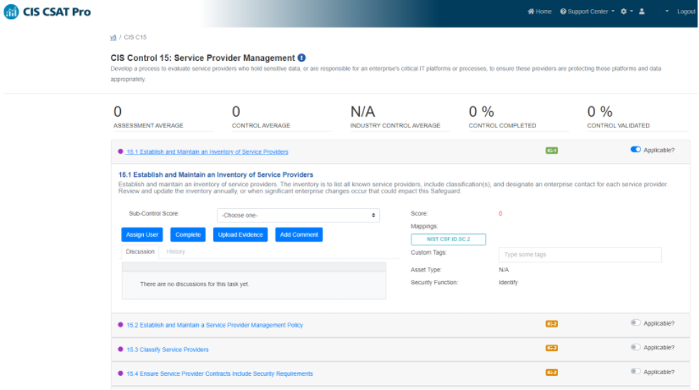The width and height of the screenshot is (699, 390).
Task: Expand the 15.2 Service Provider Management Policy row
Action: point(215,325)
